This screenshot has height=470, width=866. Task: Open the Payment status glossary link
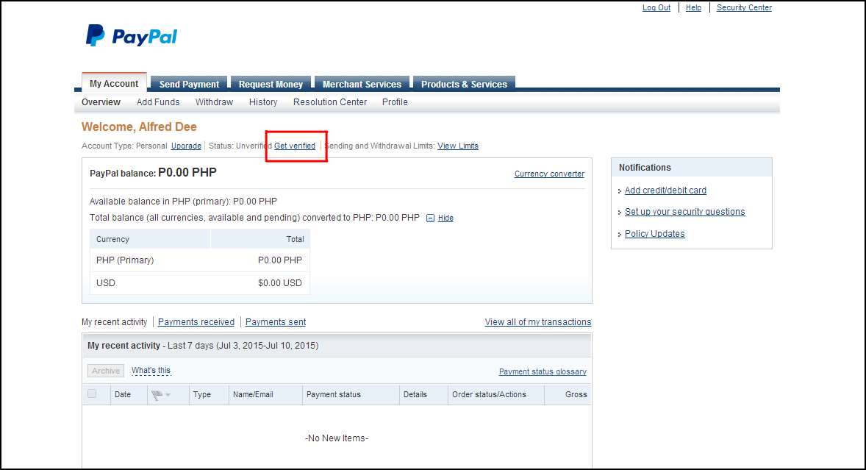543,371
